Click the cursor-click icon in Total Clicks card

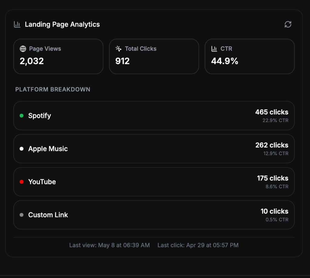click(x=118, y=49)
